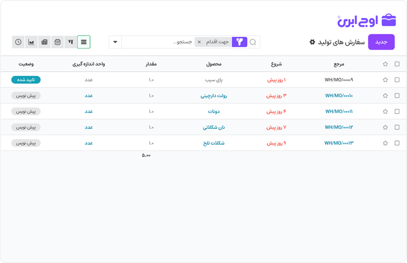Open the WH/MO/00013 order link
The height and width of the screenshot is (263, 407).
338,143
